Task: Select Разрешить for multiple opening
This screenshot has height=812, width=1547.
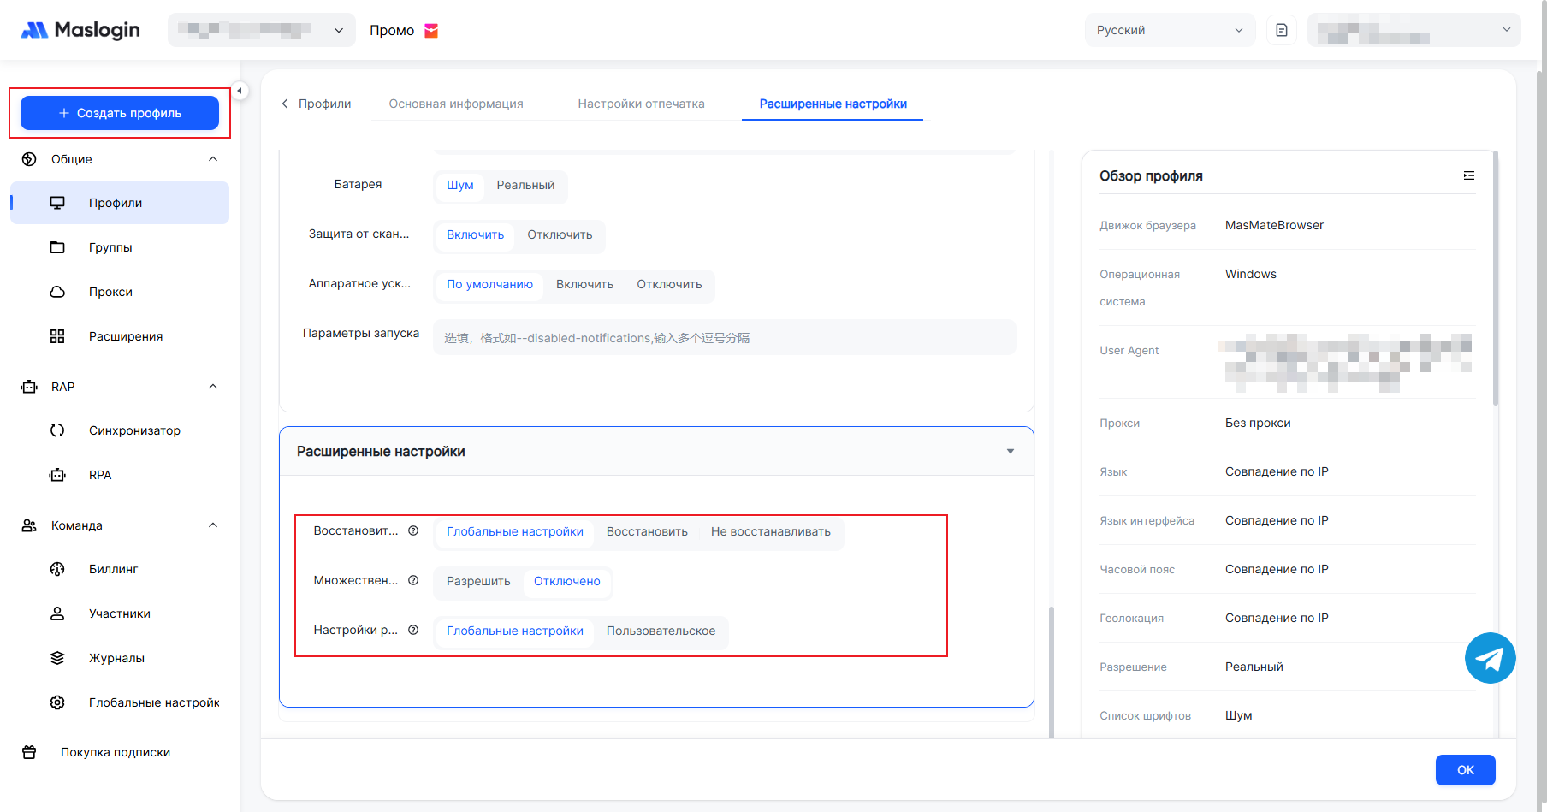Action: point(477,582)
